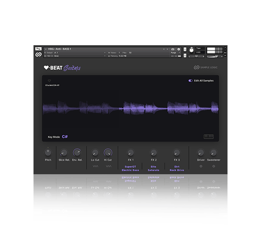Open the keyboard view icon
This screenshot has height=236, width=261.
[208, 137]
